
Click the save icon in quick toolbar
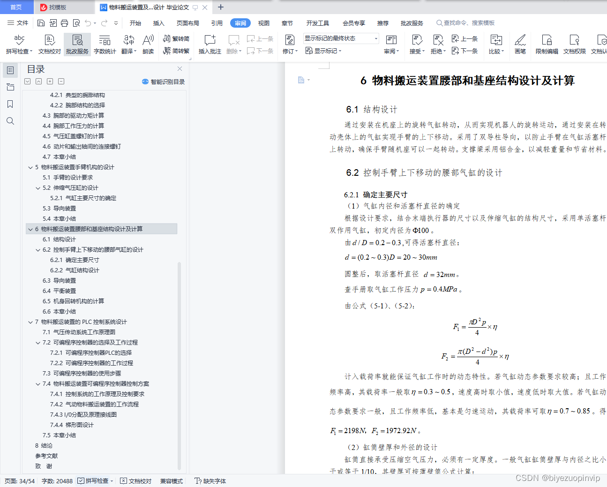(41, 23)
